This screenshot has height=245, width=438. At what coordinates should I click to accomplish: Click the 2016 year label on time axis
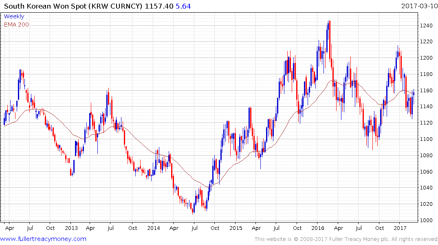(318, 228)
